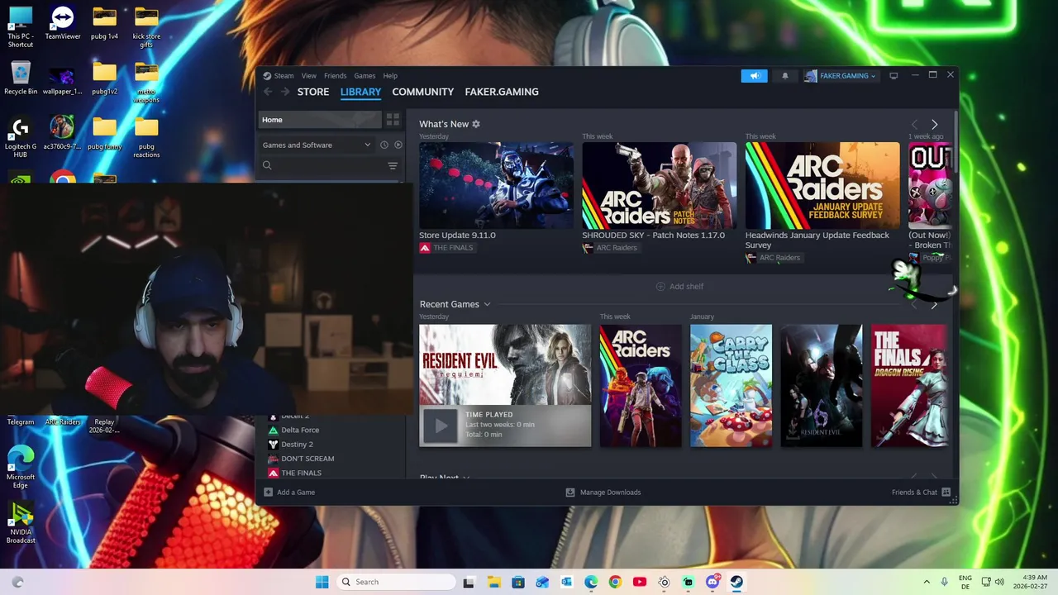This screenshot has width=1058, height=595.
Task: Open Manage Downloads
Action: point(603,493)
